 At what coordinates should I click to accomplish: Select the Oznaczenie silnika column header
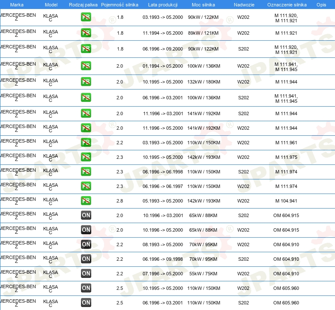point(287,5)
